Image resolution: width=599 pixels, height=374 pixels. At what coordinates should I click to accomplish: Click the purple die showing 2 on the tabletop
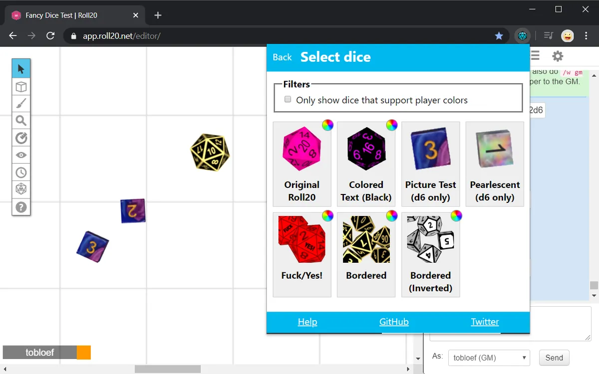pos(133,211)
